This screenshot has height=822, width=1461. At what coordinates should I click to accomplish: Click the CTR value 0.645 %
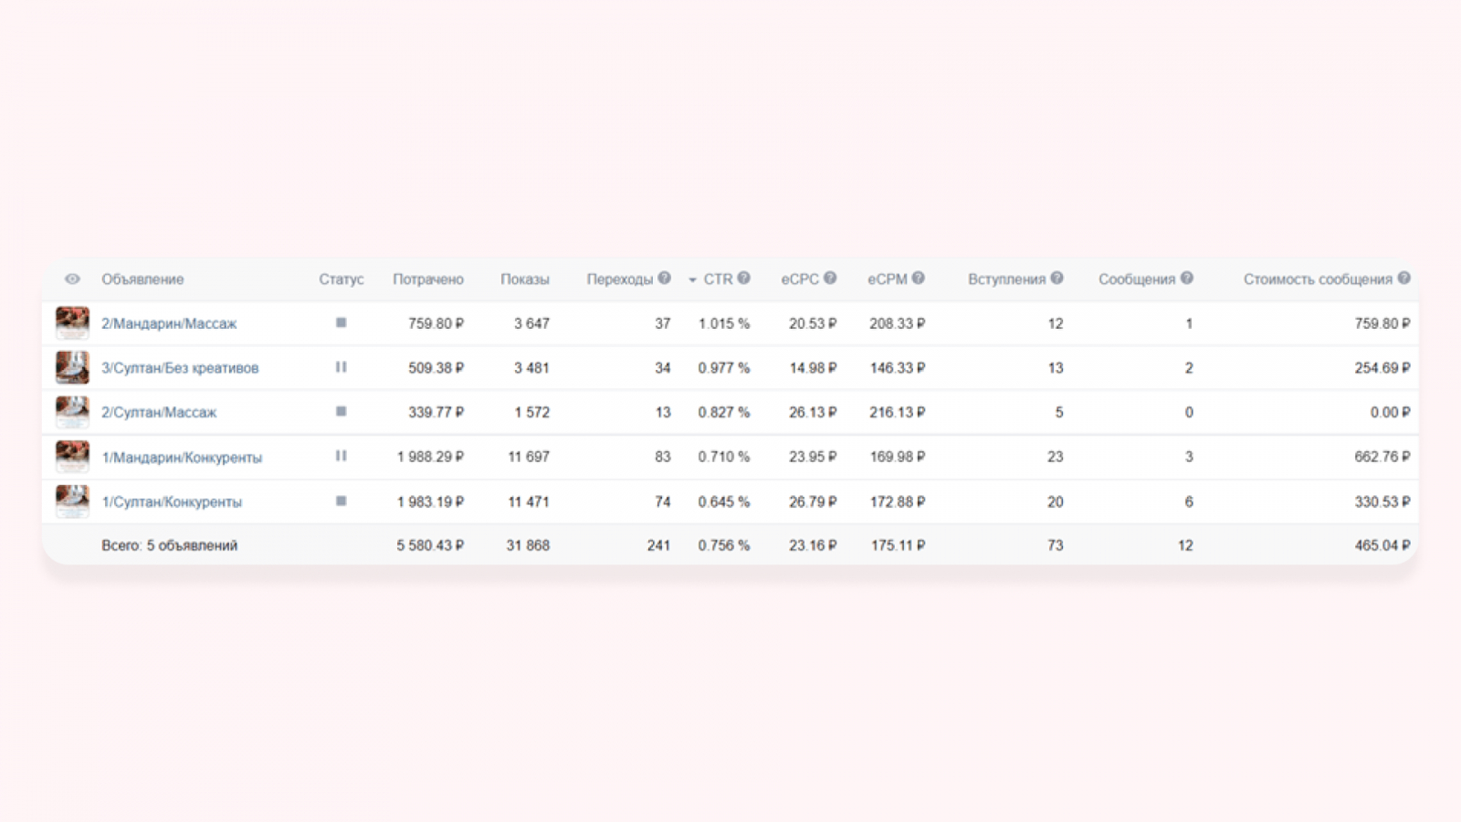click(x=724, y=502)
